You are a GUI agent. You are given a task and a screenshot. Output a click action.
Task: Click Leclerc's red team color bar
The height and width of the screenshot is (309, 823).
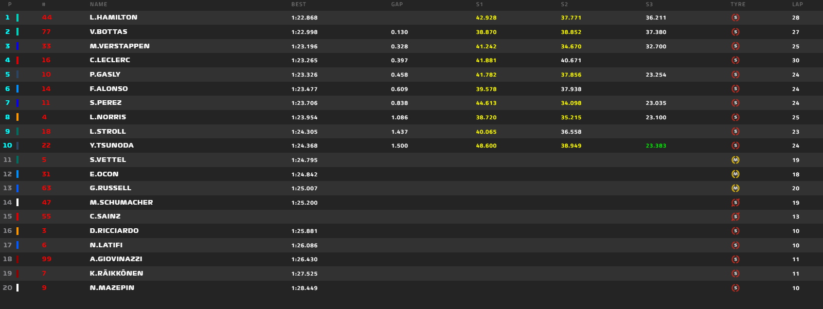pos(17,60)
